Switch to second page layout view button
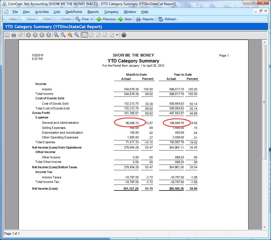This screenshot has width=271, height=240. (x=91, y=35)
